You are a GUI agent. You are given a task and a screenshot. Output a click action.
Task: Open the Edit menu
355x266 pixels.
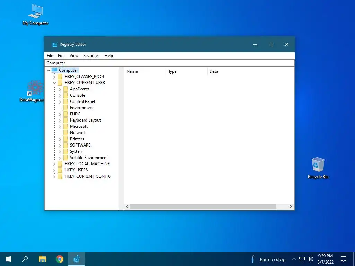(61, 56)
